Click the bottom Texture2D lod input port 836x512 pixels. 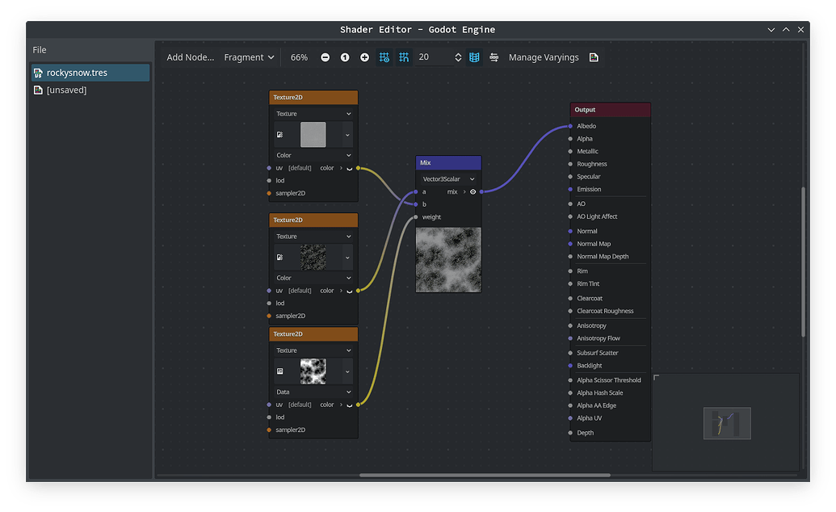click(x=269, y=418)
